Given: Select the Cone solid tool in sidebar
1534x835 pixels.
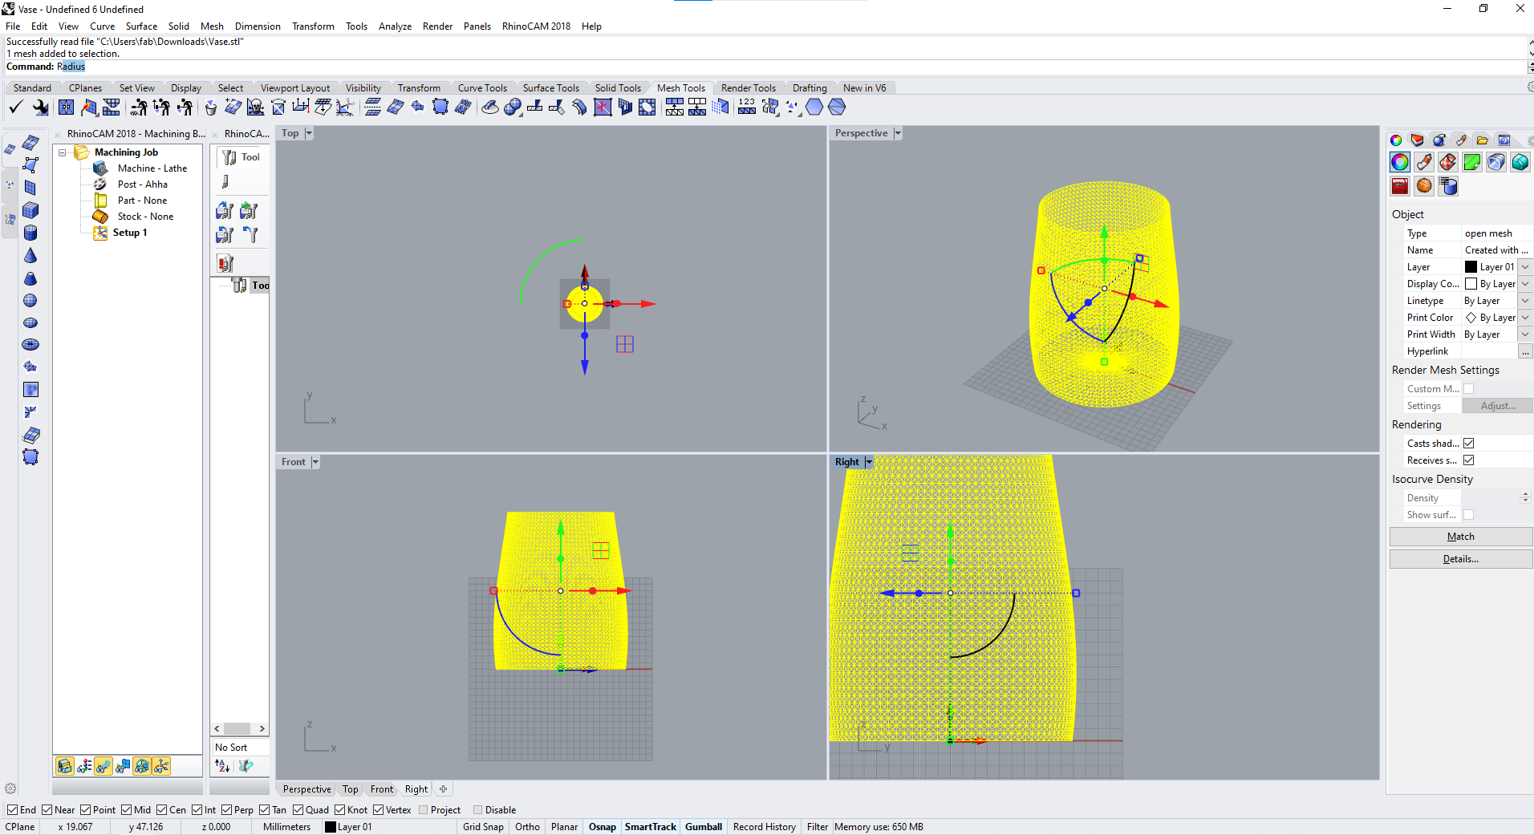Looking at the screenshot, I should (30, 256).
